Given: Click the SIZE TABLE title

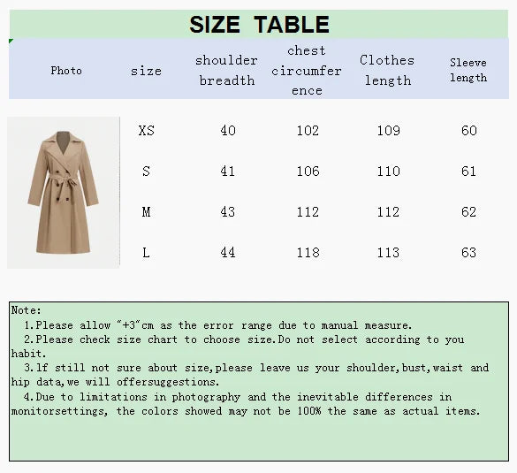Looking at the screenshot, I should 259,25.
